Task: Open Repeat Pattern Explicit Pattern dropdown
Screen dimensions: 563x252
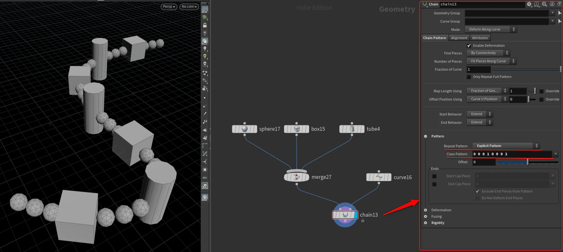Action: tap(506, 146)
